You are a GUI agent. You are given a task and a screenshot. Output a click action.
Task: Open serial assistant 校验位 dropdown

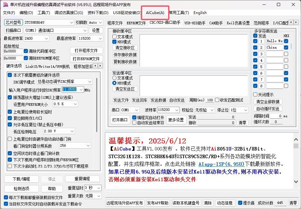point(212,110)
